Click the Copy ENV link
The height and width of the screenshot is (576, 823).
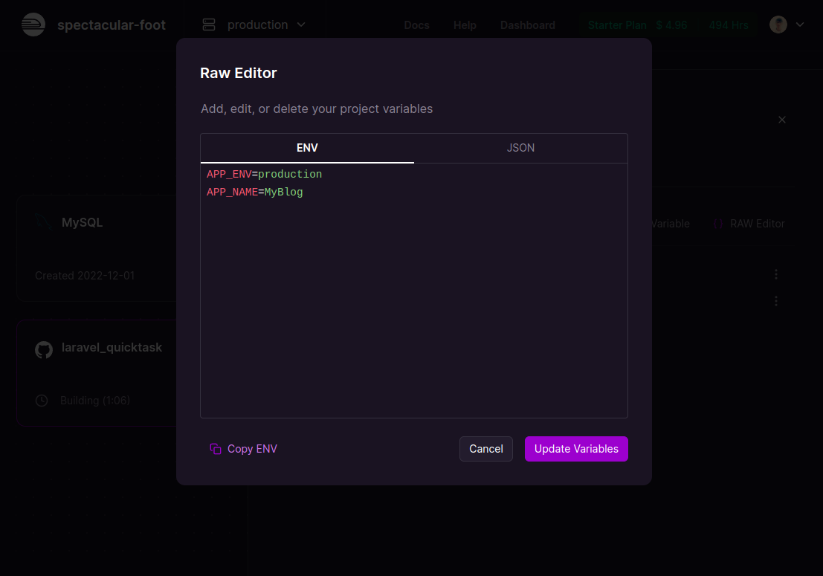coord(251,448)
